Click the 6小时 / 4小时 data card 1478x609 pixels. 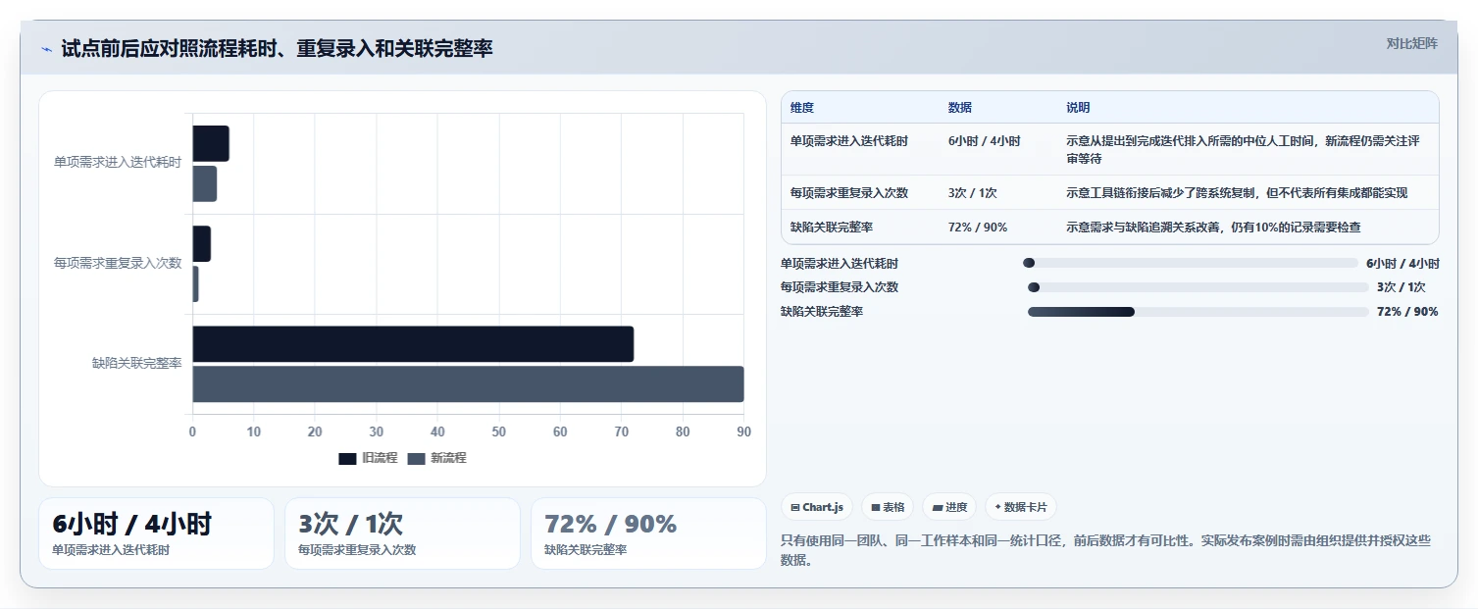click(x=156, y=533)
